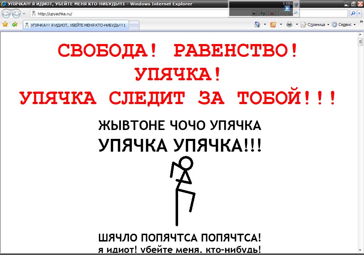Click the blue play icon on overlay widget
This screenshot has width=364, height=255.
287,9
